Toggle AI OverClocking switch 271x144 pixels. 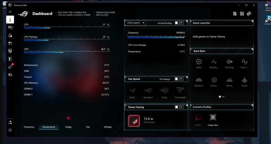(179, 23)
